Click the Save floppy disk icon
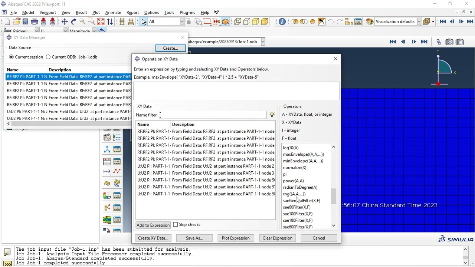The image size is (475, 267). tap(25, 22)
